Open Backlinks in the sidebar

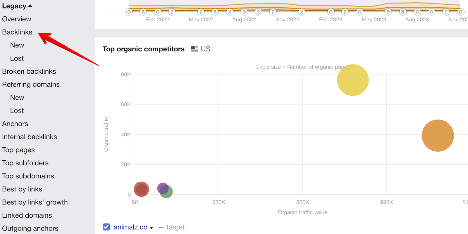tap(17, 32)
